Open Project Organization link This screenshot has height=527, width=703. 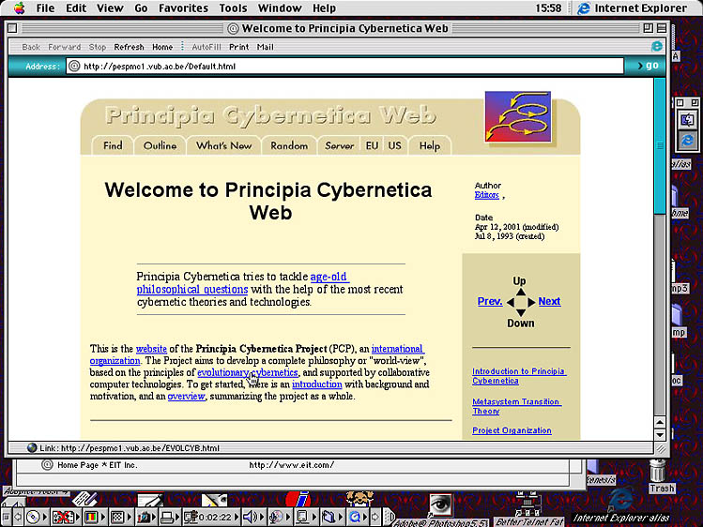point(512,430)
